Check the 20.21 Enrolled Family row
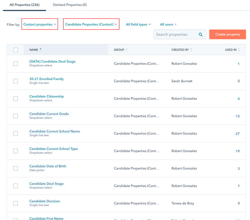Viewport: 250px width, 220px height. pyautogui.click(x=16, y=81)
